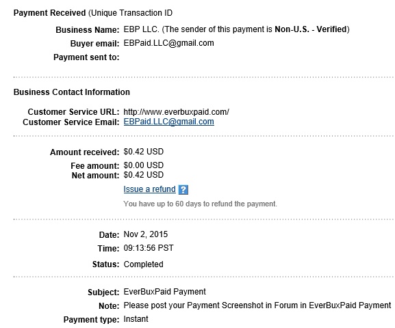Click the buyer email EBPaid.LLC@gmail.com value
Image resolution: width=395 pixels, height=328 pixels.
[169, 43]
